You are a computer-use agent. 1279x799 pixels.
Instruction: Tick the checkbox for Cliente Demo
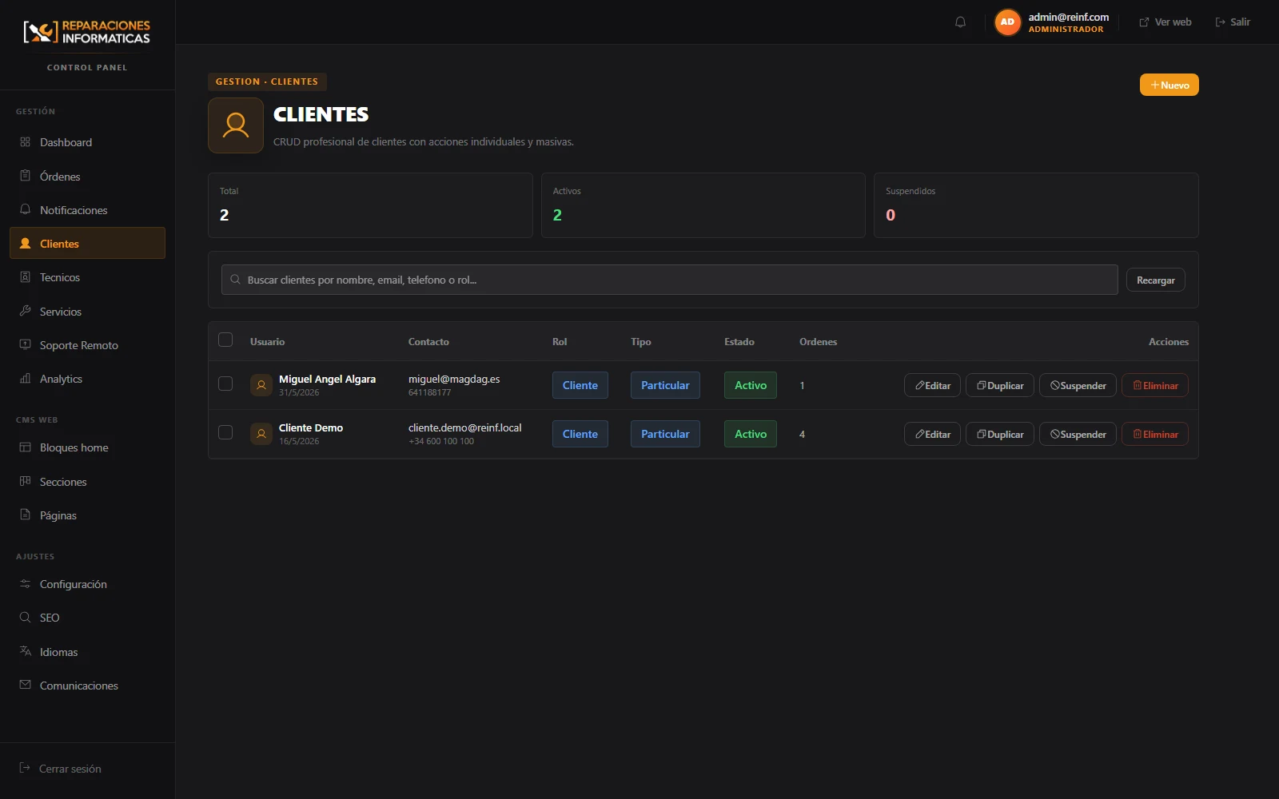click(225, 432)
